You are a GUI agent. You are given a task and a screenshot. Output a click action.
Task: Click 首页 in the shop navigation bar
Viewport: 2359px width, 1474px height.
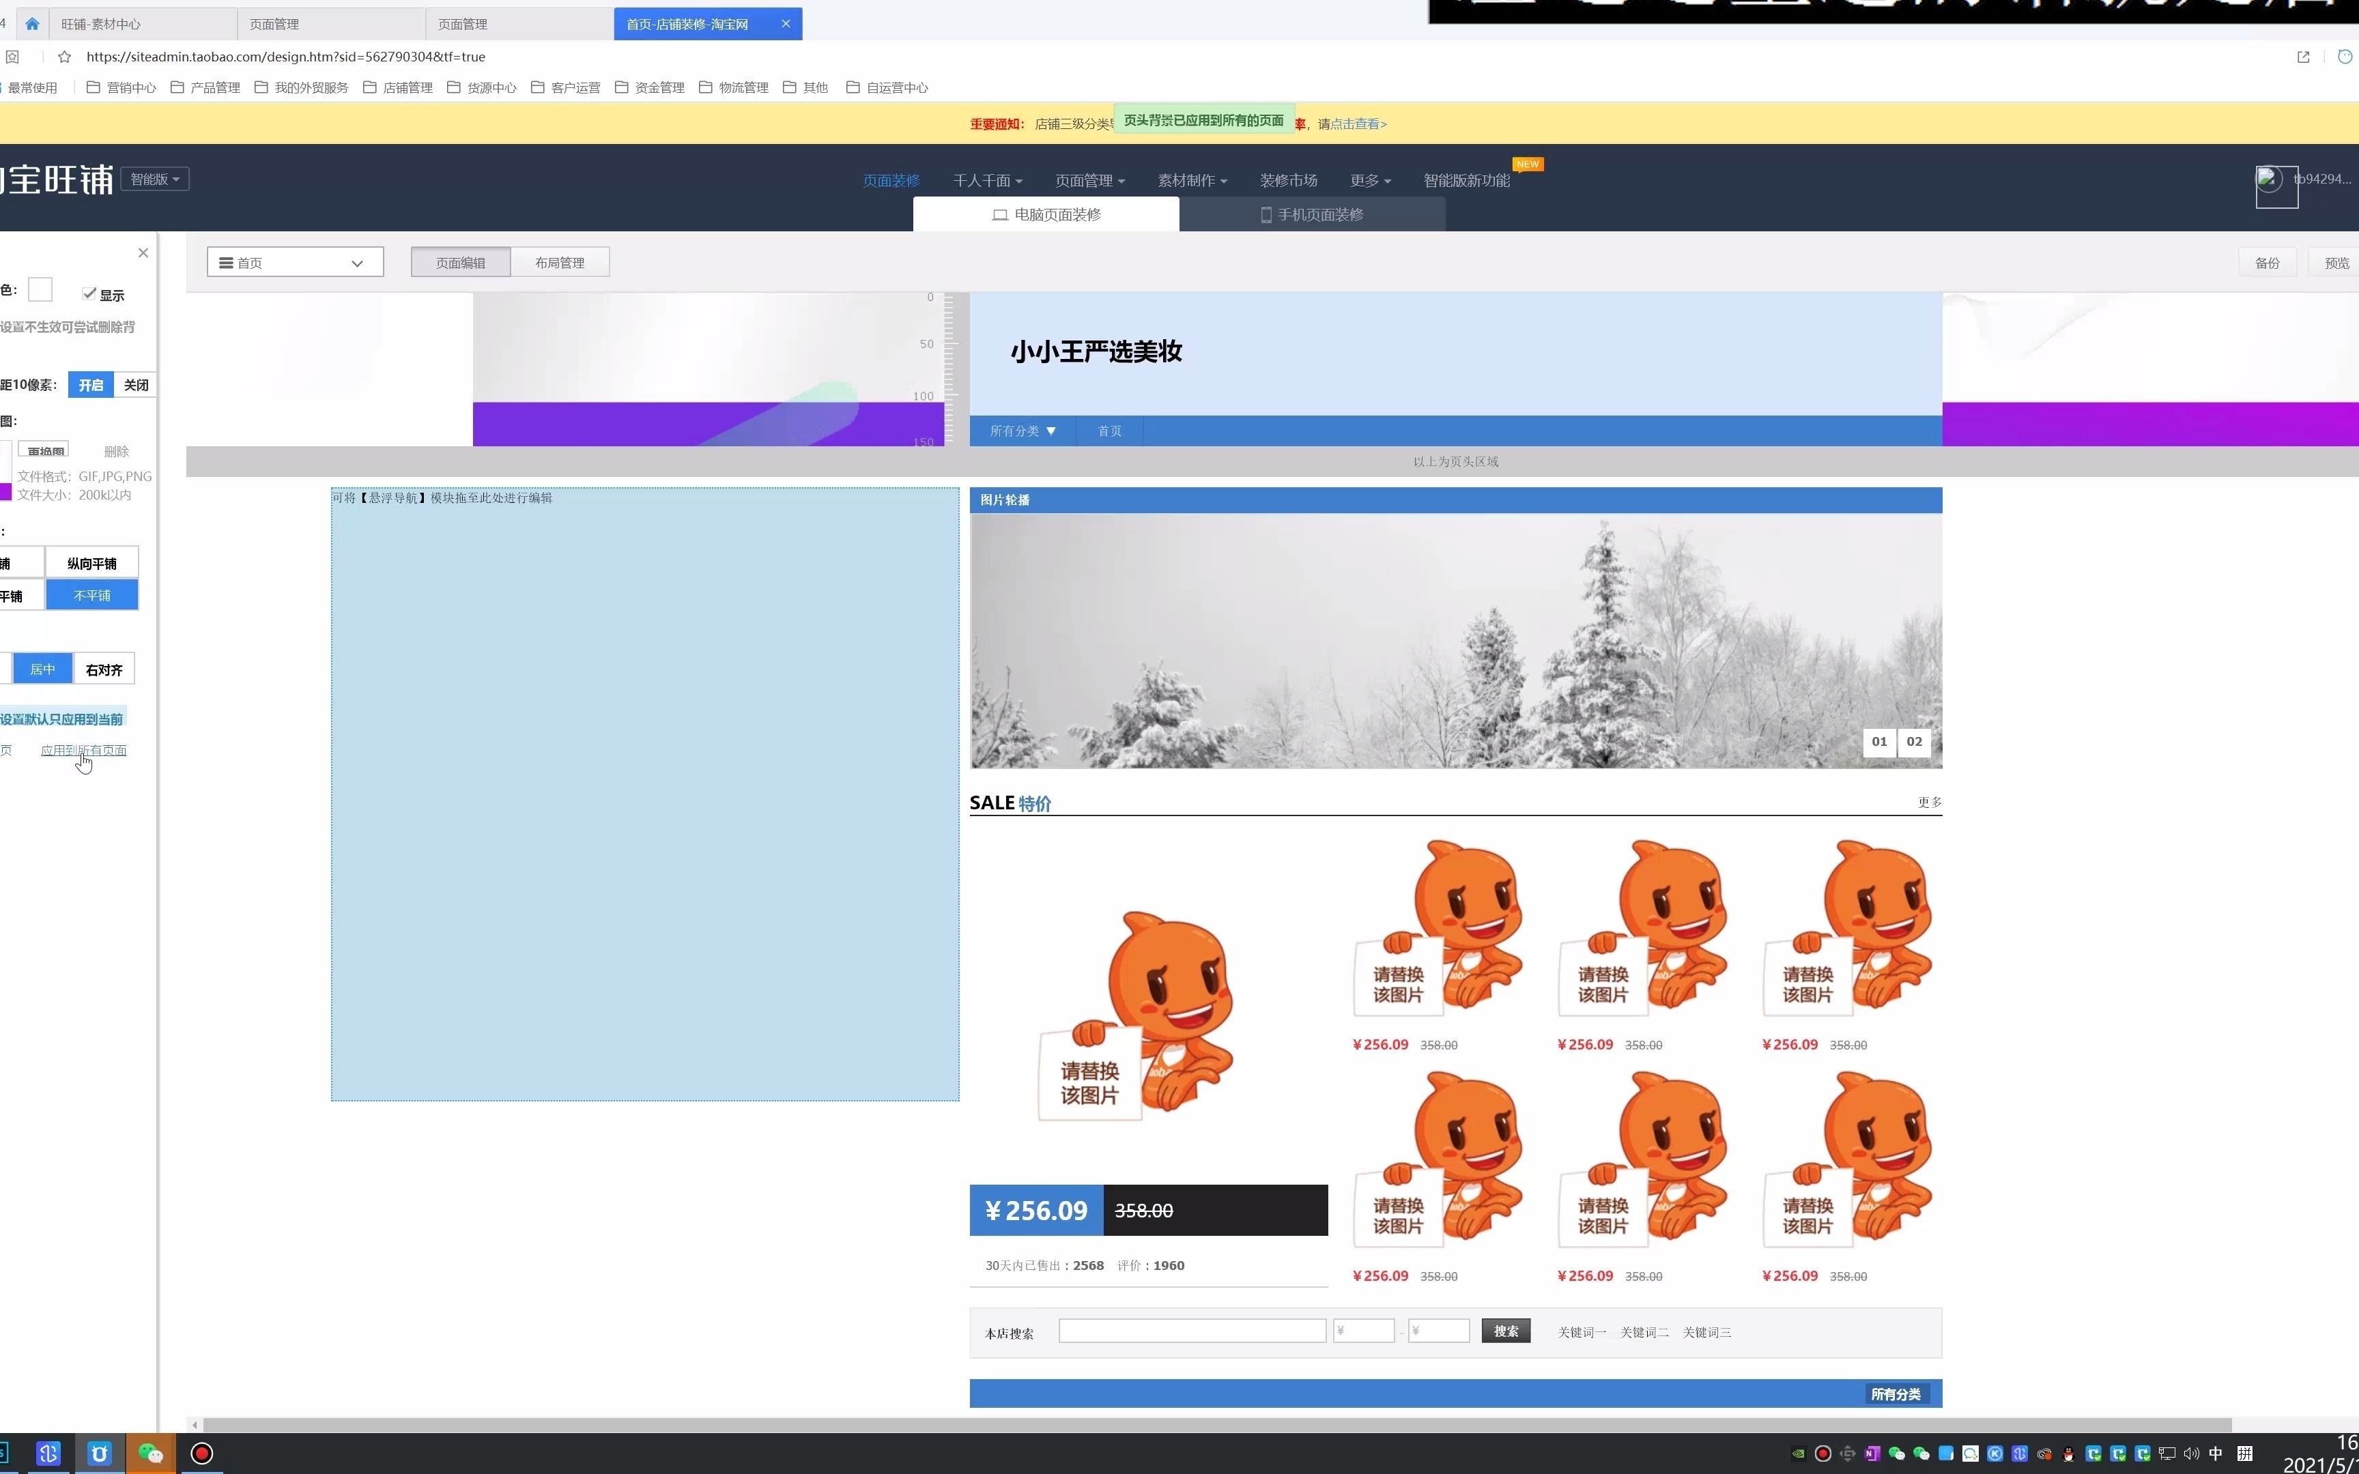(x=1109, y=431)
